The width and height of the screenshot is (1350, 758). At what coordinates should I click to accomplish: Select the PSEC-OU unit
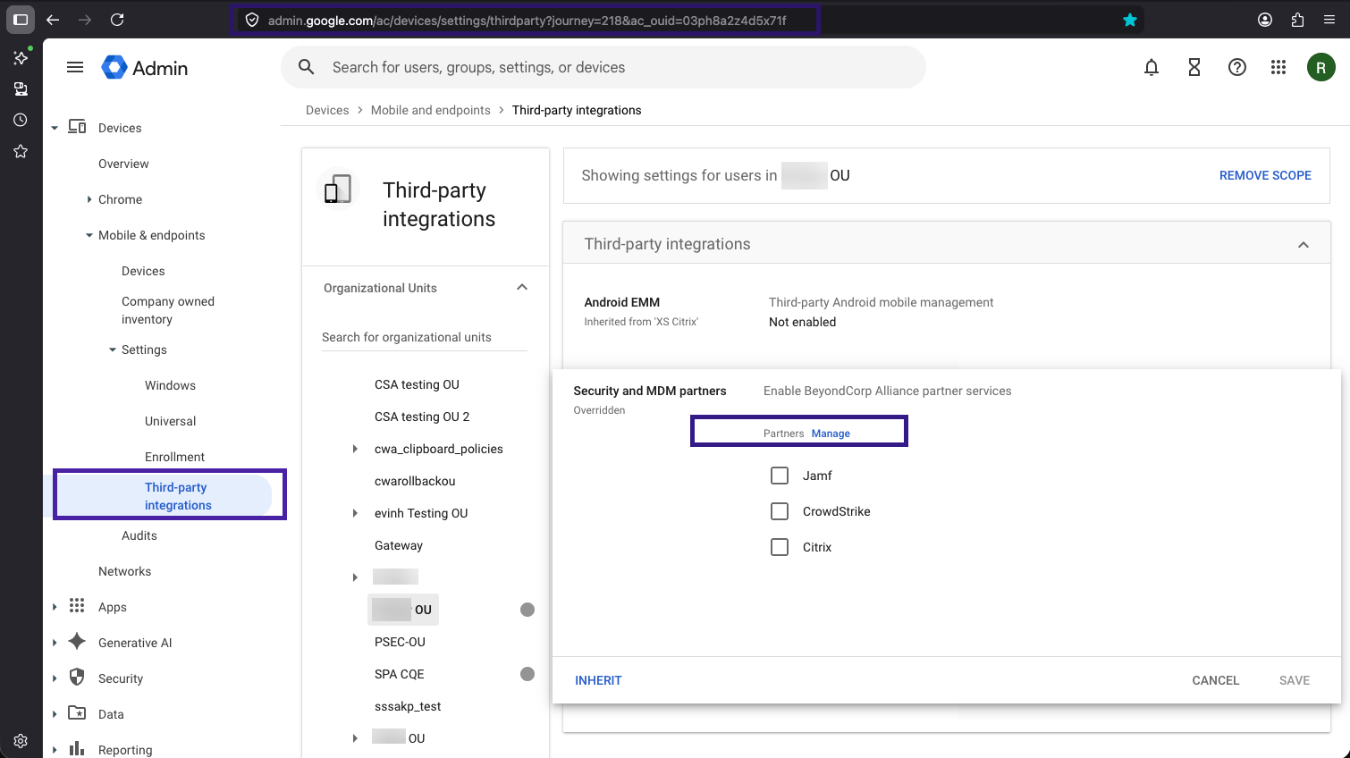400,642
